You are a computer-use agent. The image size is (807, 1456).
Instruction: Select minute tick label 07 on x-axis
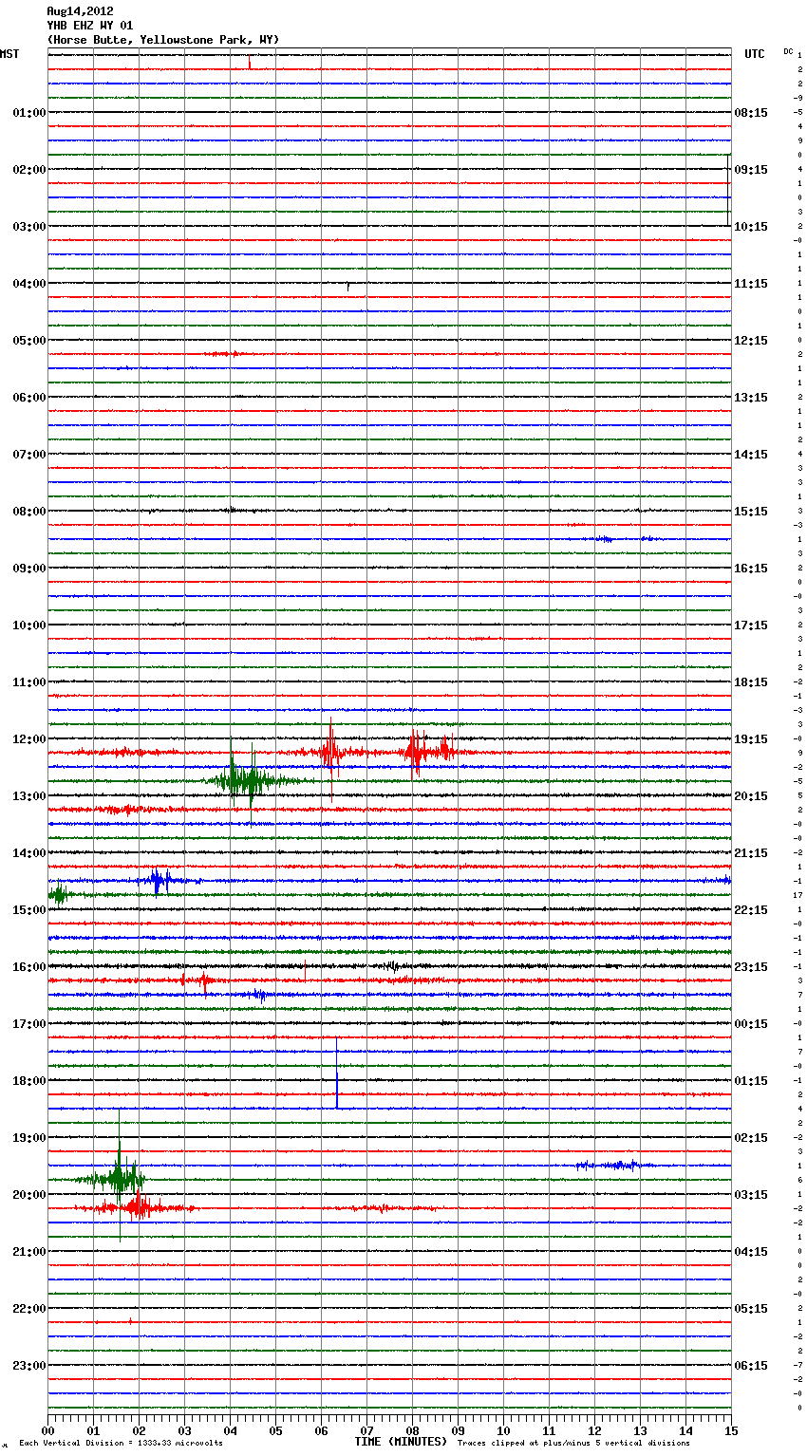pyautogui.click(x=366, y=1430)
